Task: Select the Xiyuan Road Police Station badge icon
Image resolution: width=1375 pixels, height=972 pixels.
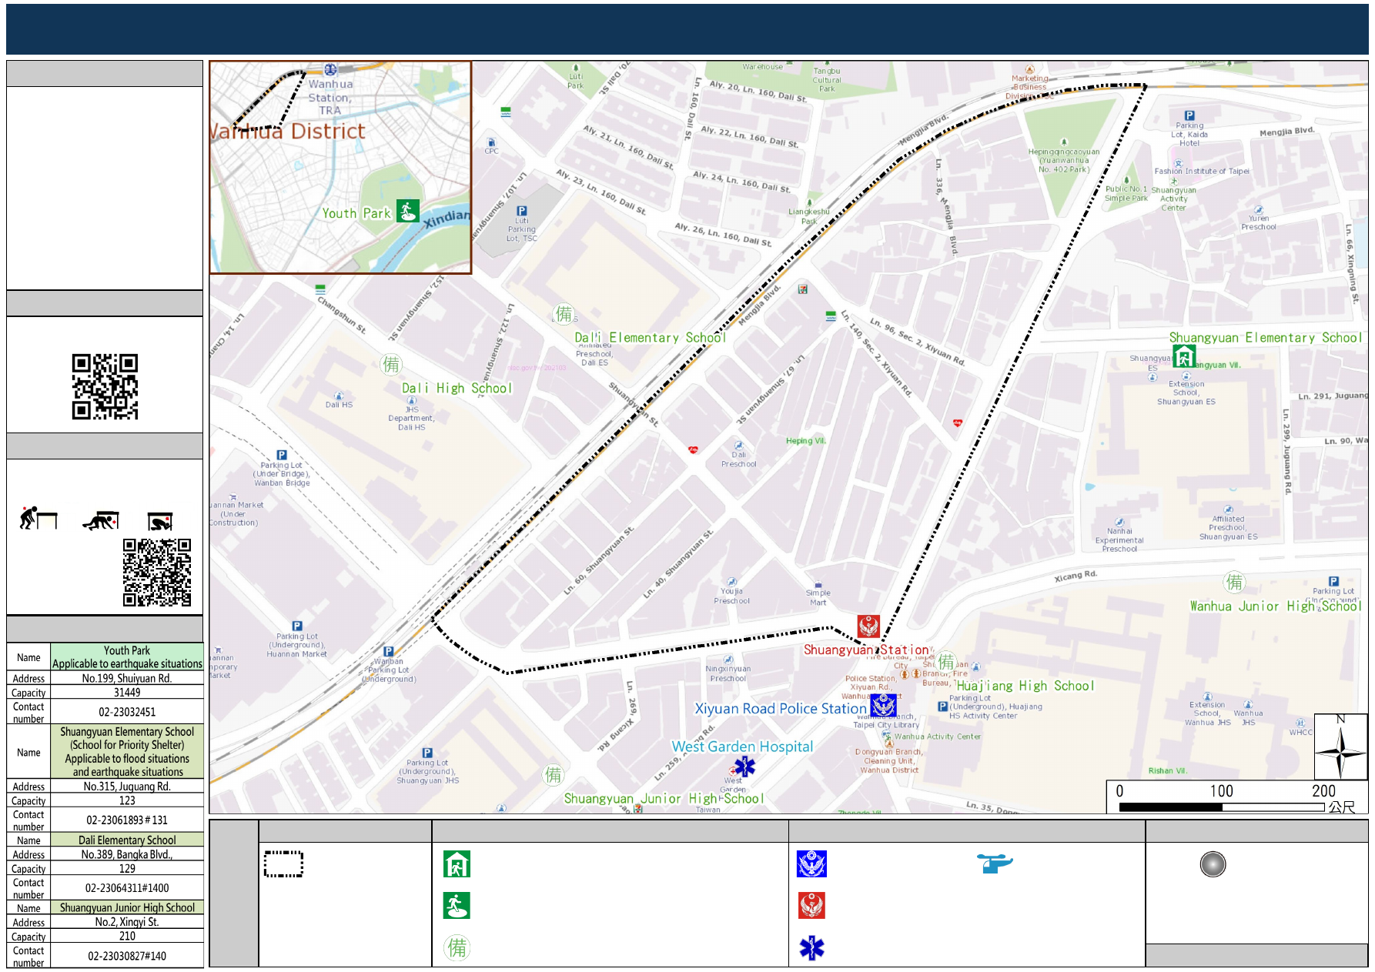Action: tap(883, 705)
